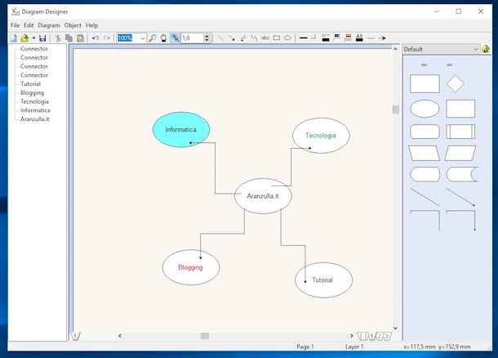498x358 pixels.
Task: Switch to layer tab 2
Action: (x=380, y=336)
